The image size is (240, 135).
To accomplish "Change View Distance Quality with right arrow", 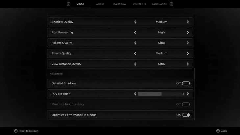I will click(188, 64).
